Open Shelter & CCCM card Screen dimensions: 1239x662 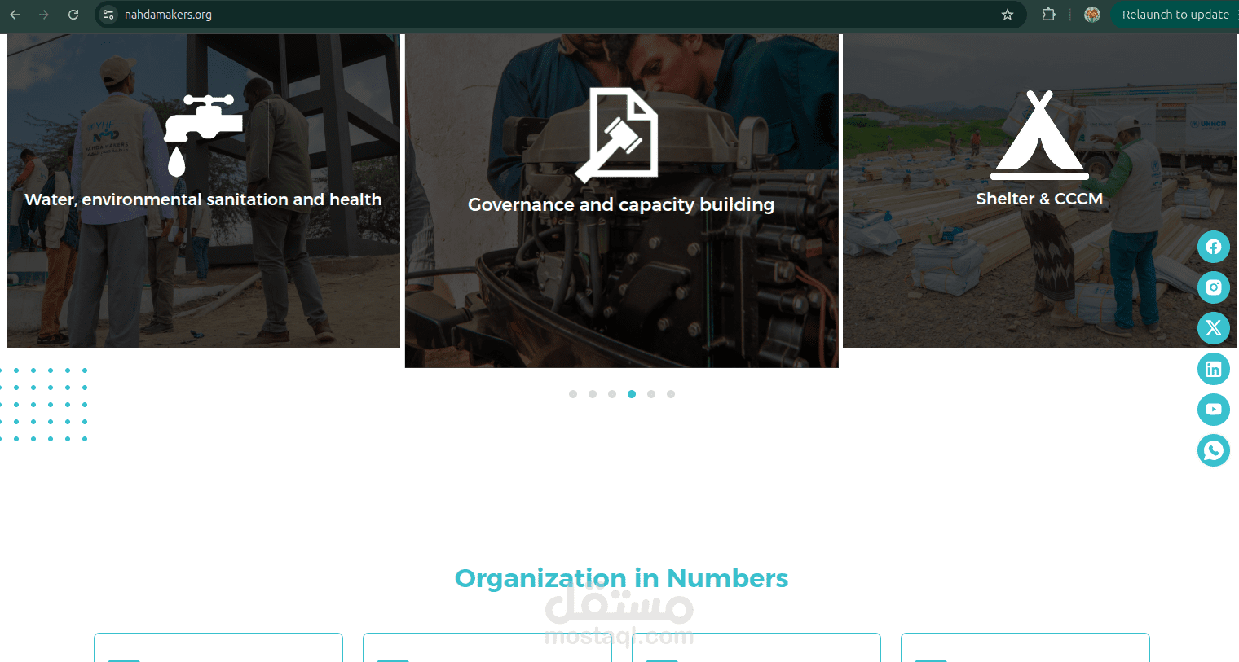pyautogui.click(x=1039, y=191)
